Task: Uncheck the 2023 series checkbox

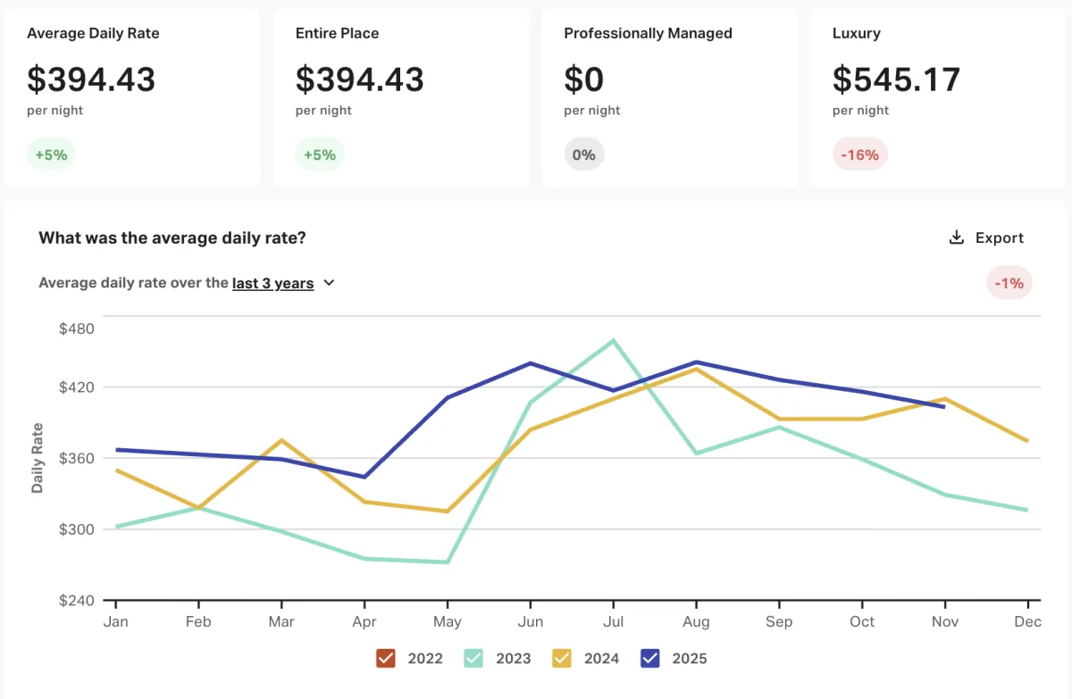Action: (473, 658)
